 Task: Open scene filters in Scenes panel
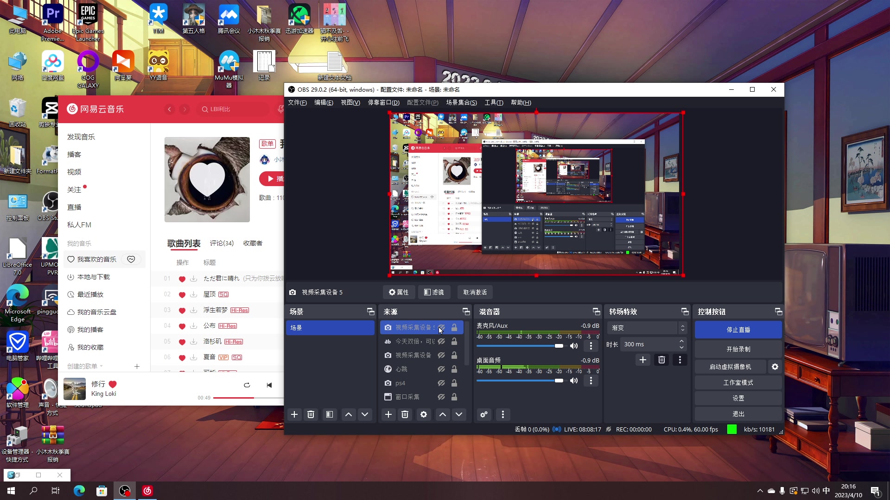330,414
